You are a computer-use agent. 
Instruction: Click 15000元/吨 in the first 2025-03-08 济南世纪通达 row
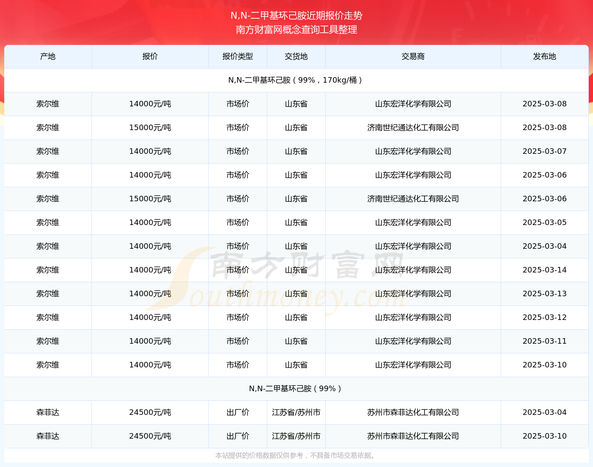(x=150, y=128)
